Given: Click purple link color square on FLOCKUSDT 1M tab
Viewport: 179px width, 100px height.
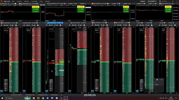Looking at the screenshot, I should click(65, 4).
